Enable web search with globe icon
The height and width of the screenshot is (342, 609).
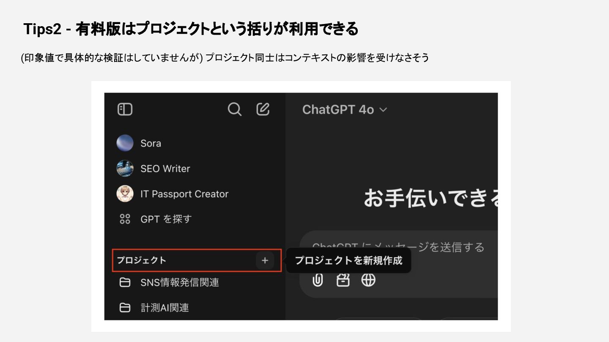point(368,280)
